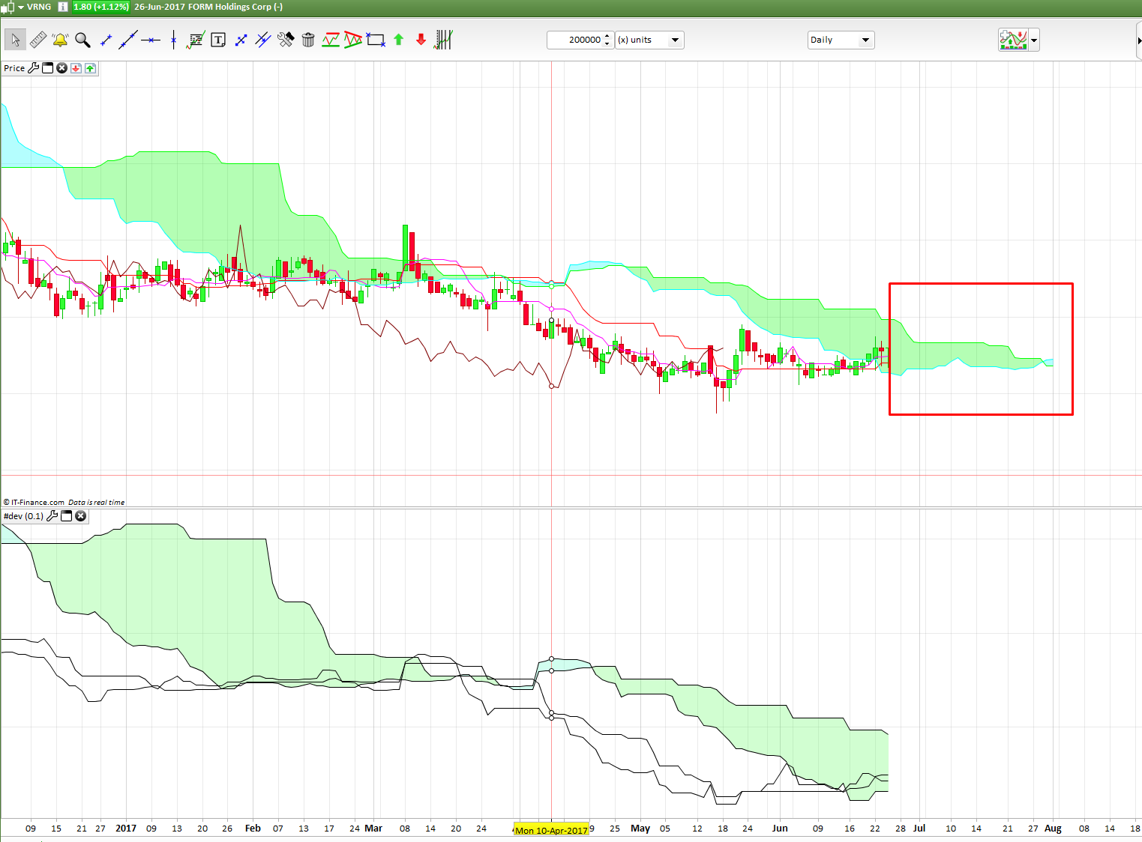The image size is (1142, 842).
Task: Click the trash can delete tool
Action: coord(308,40)
